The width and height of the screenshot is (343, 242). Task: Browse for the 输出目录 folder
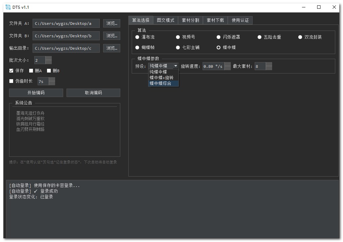click(112, 48)
